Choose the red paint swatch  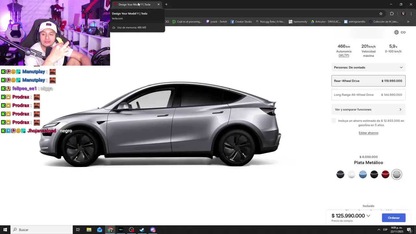[385, 175]
